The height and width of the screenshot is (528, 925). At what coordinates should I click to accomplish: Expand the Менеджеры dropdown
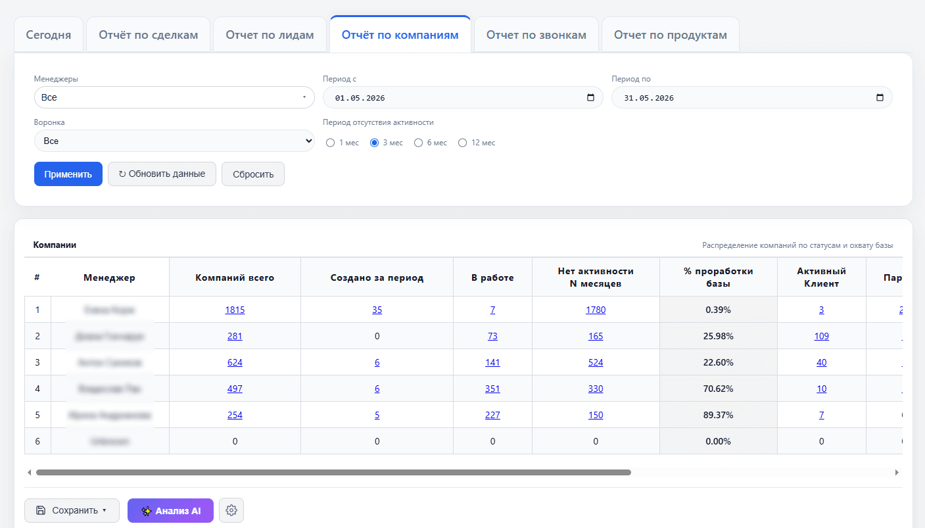pyautogui.click(x=174, y=97)
